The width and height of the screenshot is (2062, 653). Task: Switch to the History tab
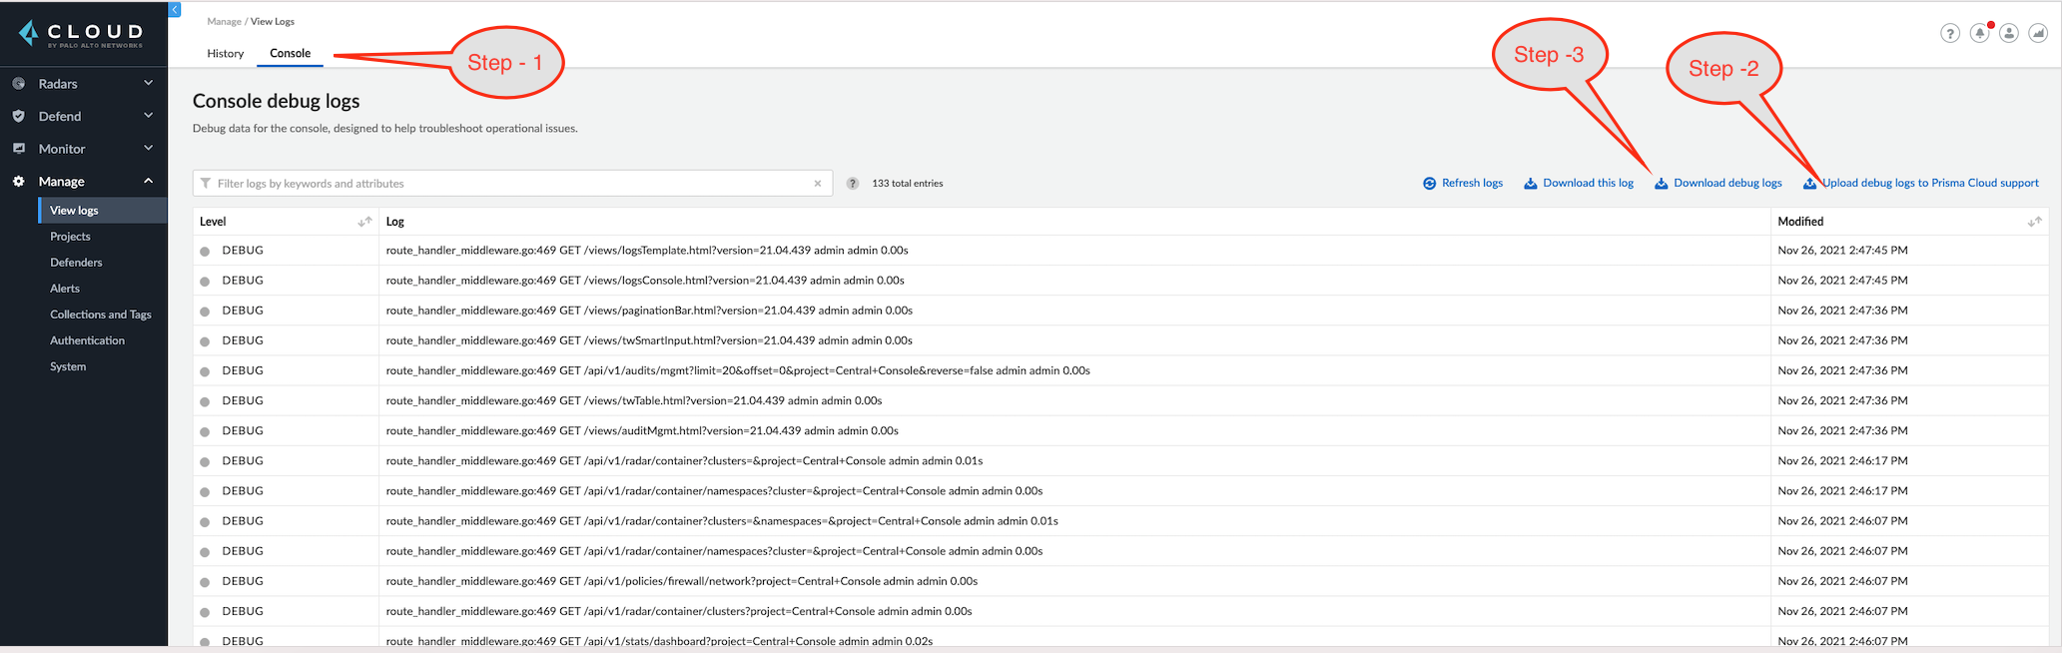pos(226,54)
